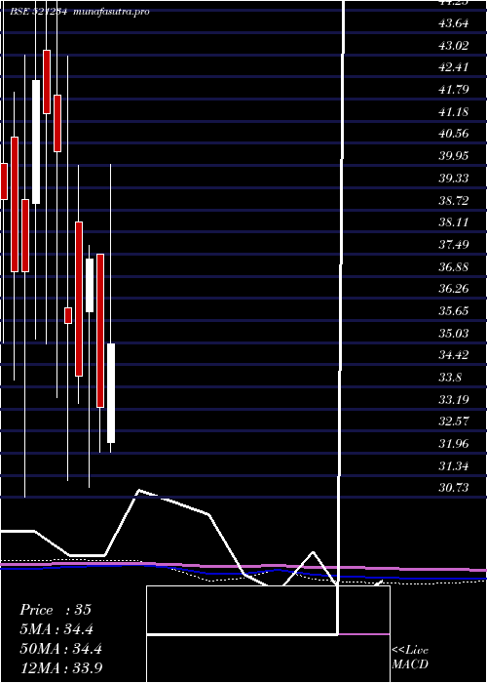Click the 34.42 price axis label
Image resolution: width=487 pixels, height=683 pixels.
(x=454, y=355)
